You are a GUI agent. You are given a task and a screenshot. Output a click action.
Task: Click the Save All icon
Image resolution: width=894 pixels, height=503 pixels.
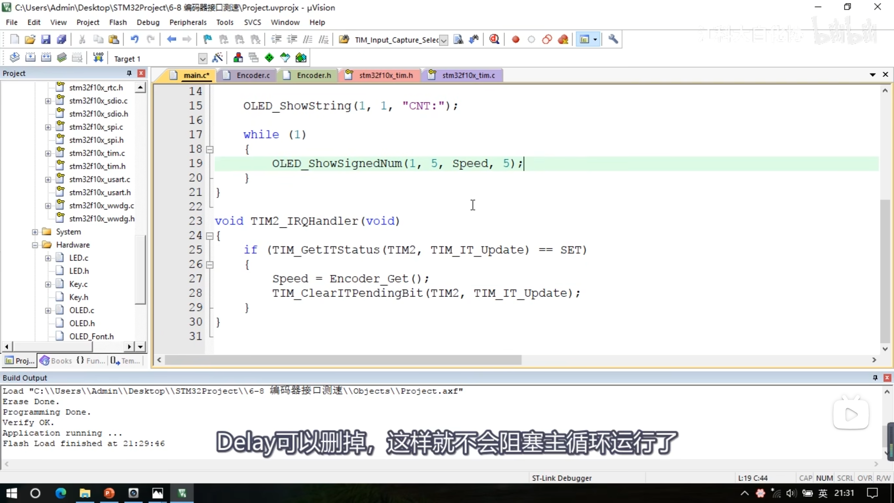coord(61,39)
